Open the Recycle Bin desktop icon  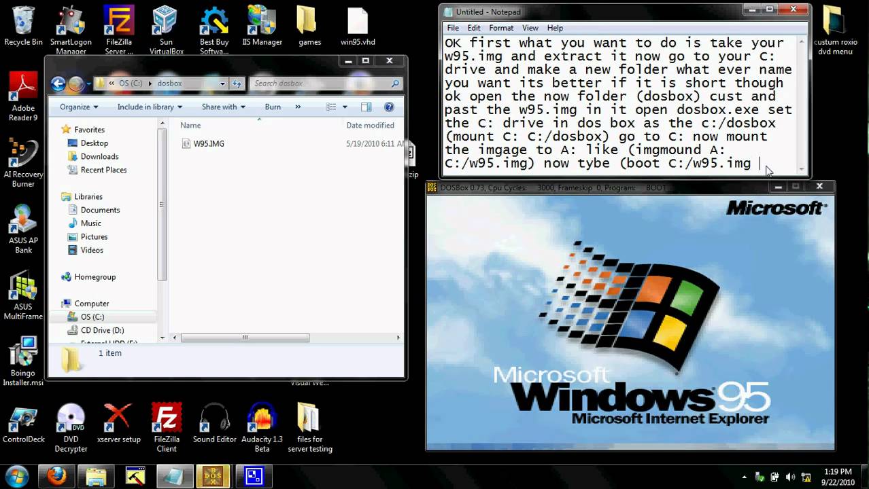[23, 27]
